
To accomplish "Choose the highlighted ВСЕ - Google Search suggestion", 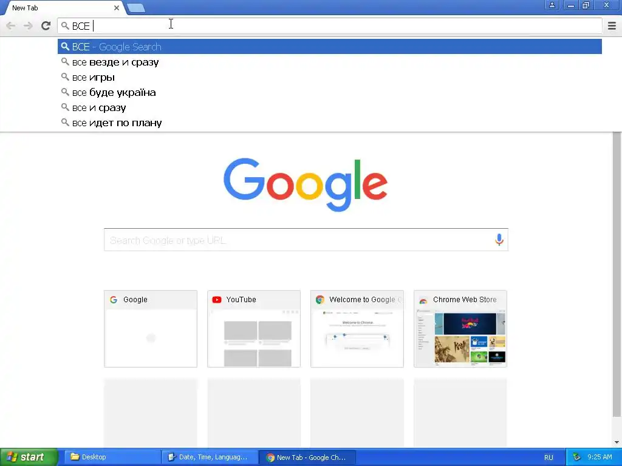I will point(329,47).
